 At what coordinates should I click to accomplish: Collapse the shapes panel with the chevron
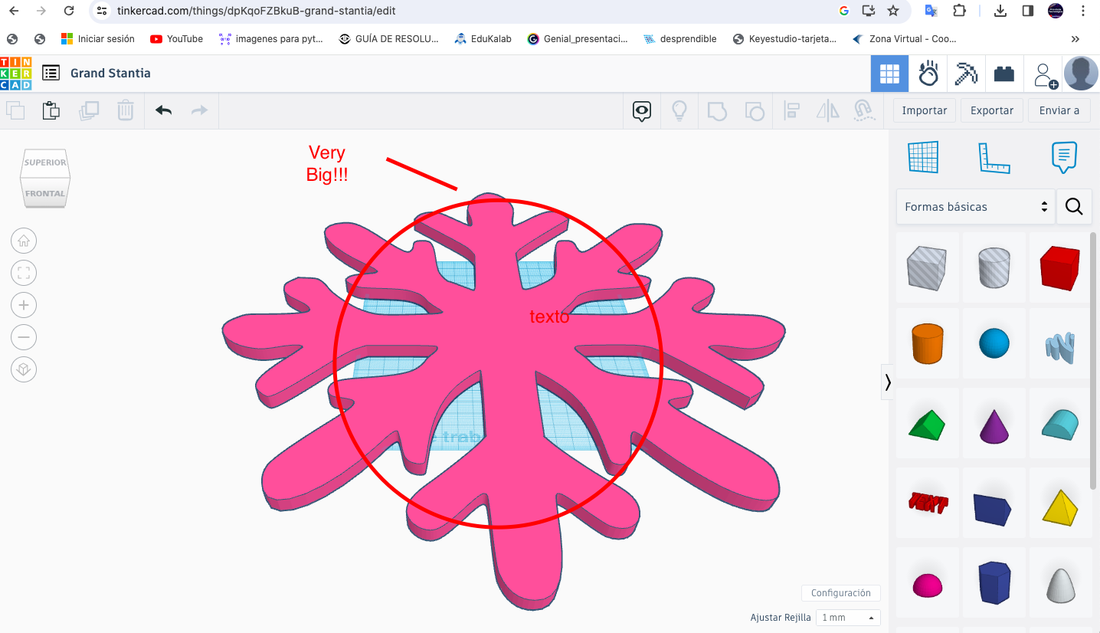click(888, 382)
